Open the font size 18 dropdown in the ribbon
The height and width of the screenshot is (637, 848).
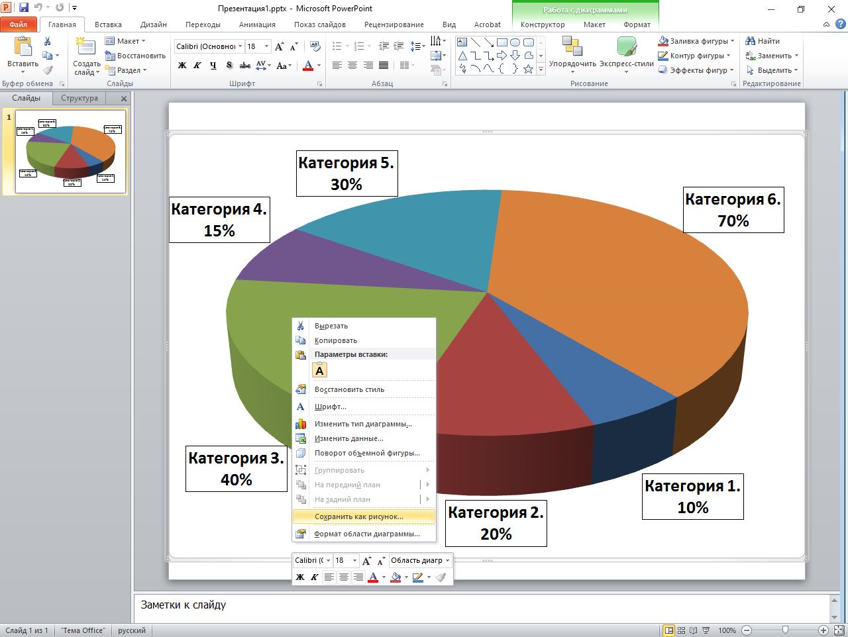266,46
